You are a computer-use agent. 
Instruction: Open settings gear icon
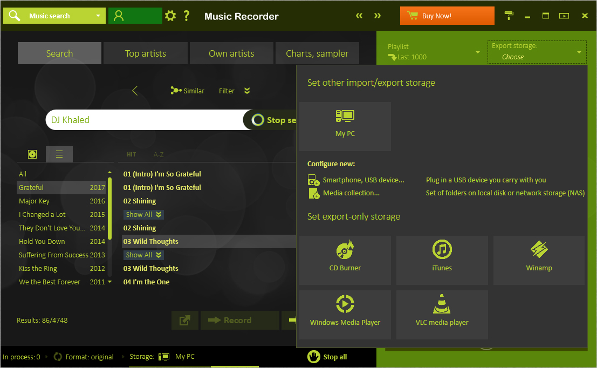coord(170,16)
